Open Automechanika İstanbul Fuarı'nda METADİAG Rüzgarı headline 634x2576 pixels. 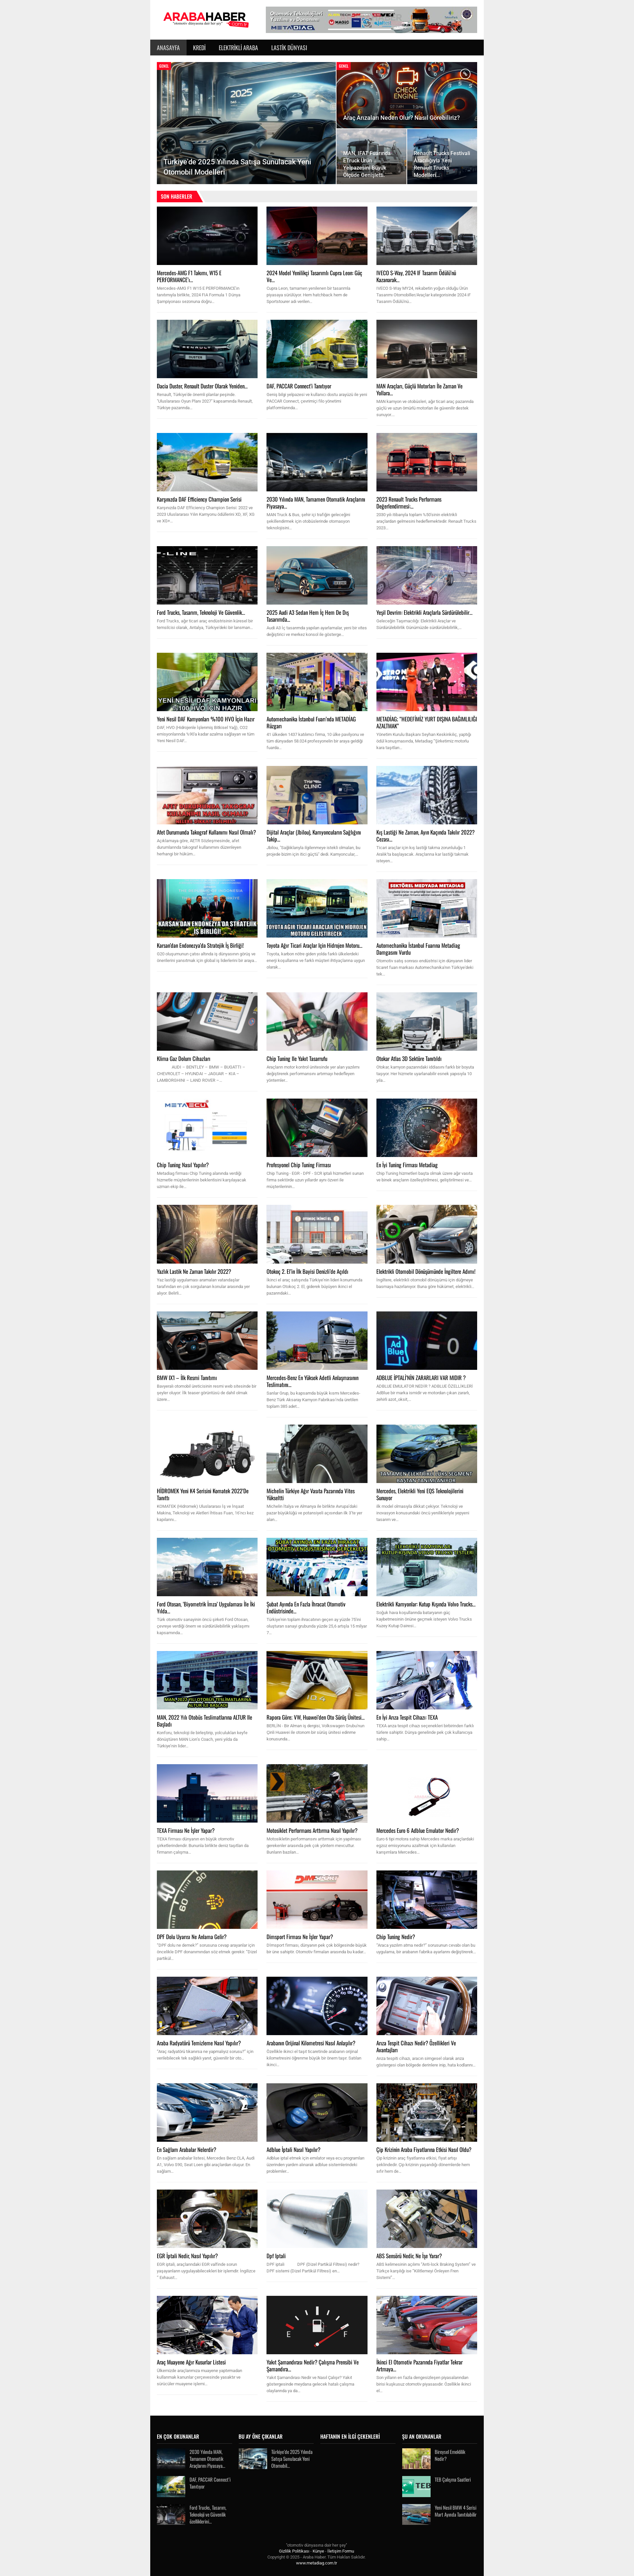[x=311, y=722]
